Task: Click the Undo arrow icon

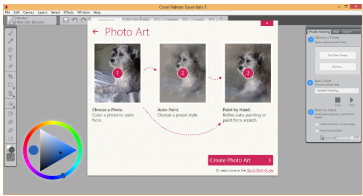Action: 75,20
